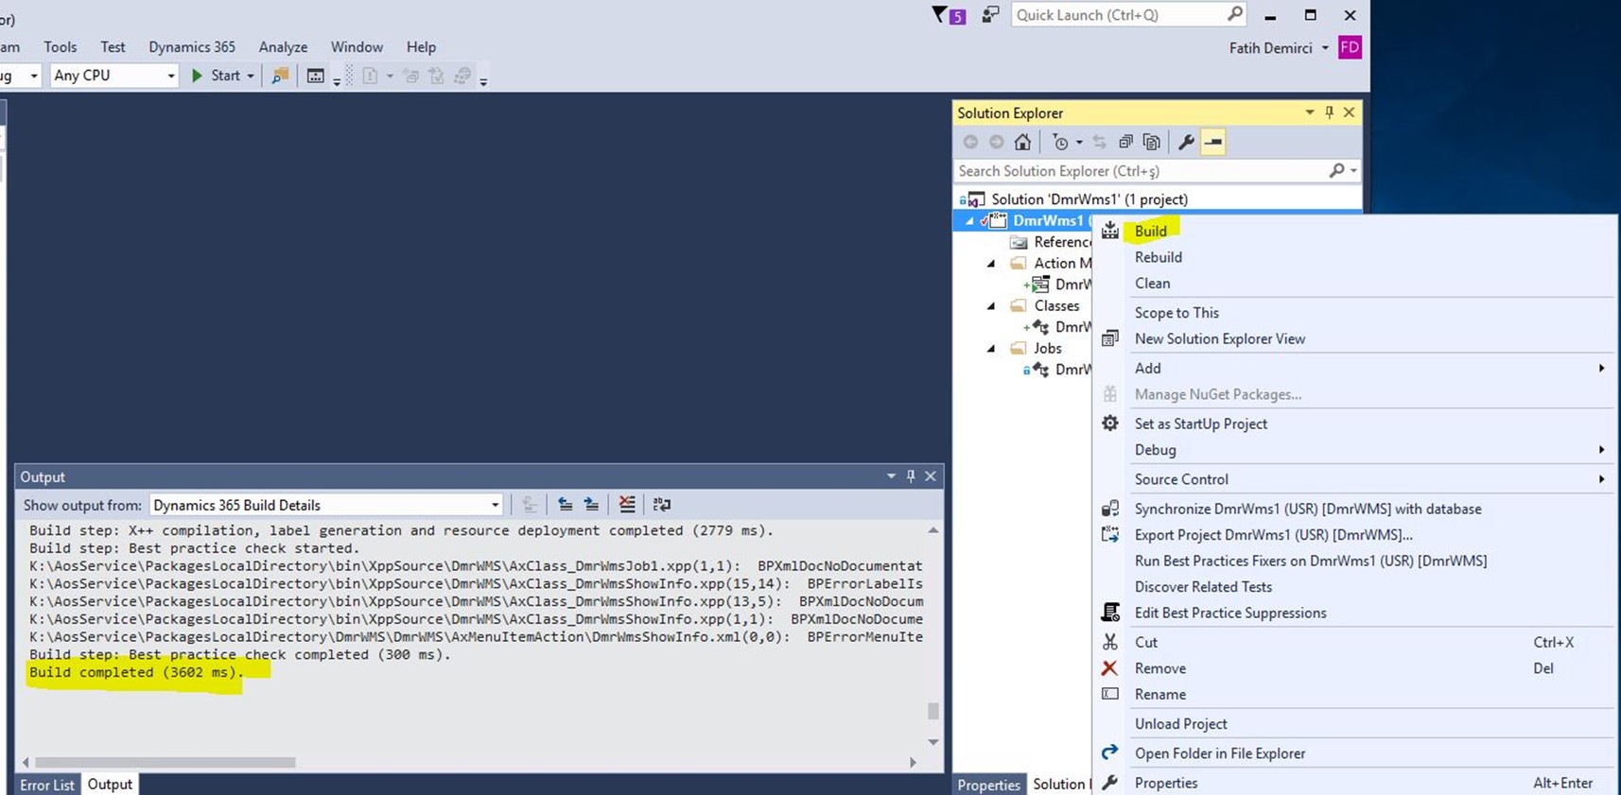The height and width of the screenshot is (795, 1621).
Task: Click the gear icon beside Set as StartUp Project
Action: pos(1110,423)
